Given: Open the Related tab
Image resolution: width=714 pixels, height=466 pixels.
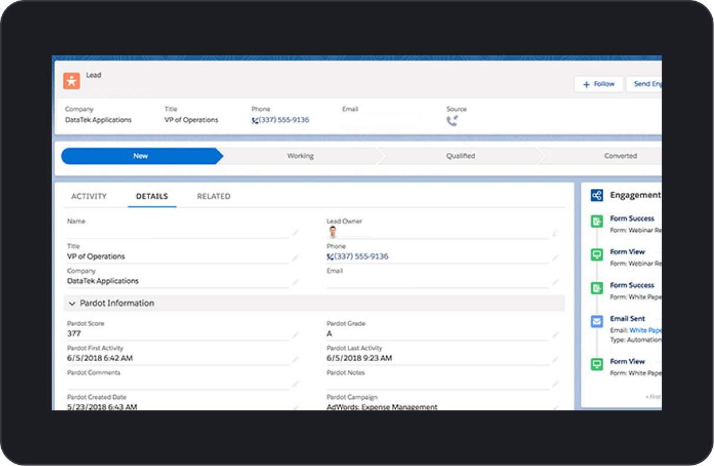Looking at the screenshot, I should pos(213,196).
